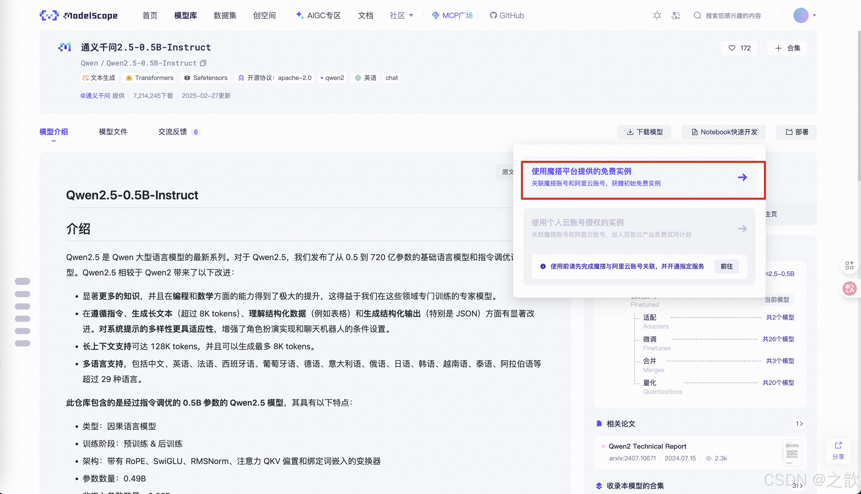The image size is (861, 494).
Task: Click the 相关论文 document icon
Action: 599,424
